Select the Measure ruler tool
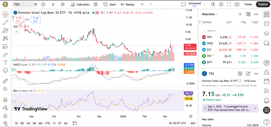The width and height of the screenshot is (271, 127). [x=5, y=81]
